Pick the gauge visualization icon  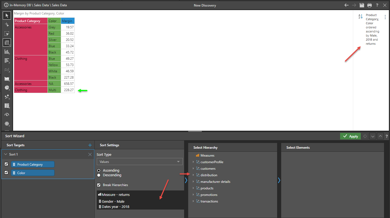tap(7, 115)
